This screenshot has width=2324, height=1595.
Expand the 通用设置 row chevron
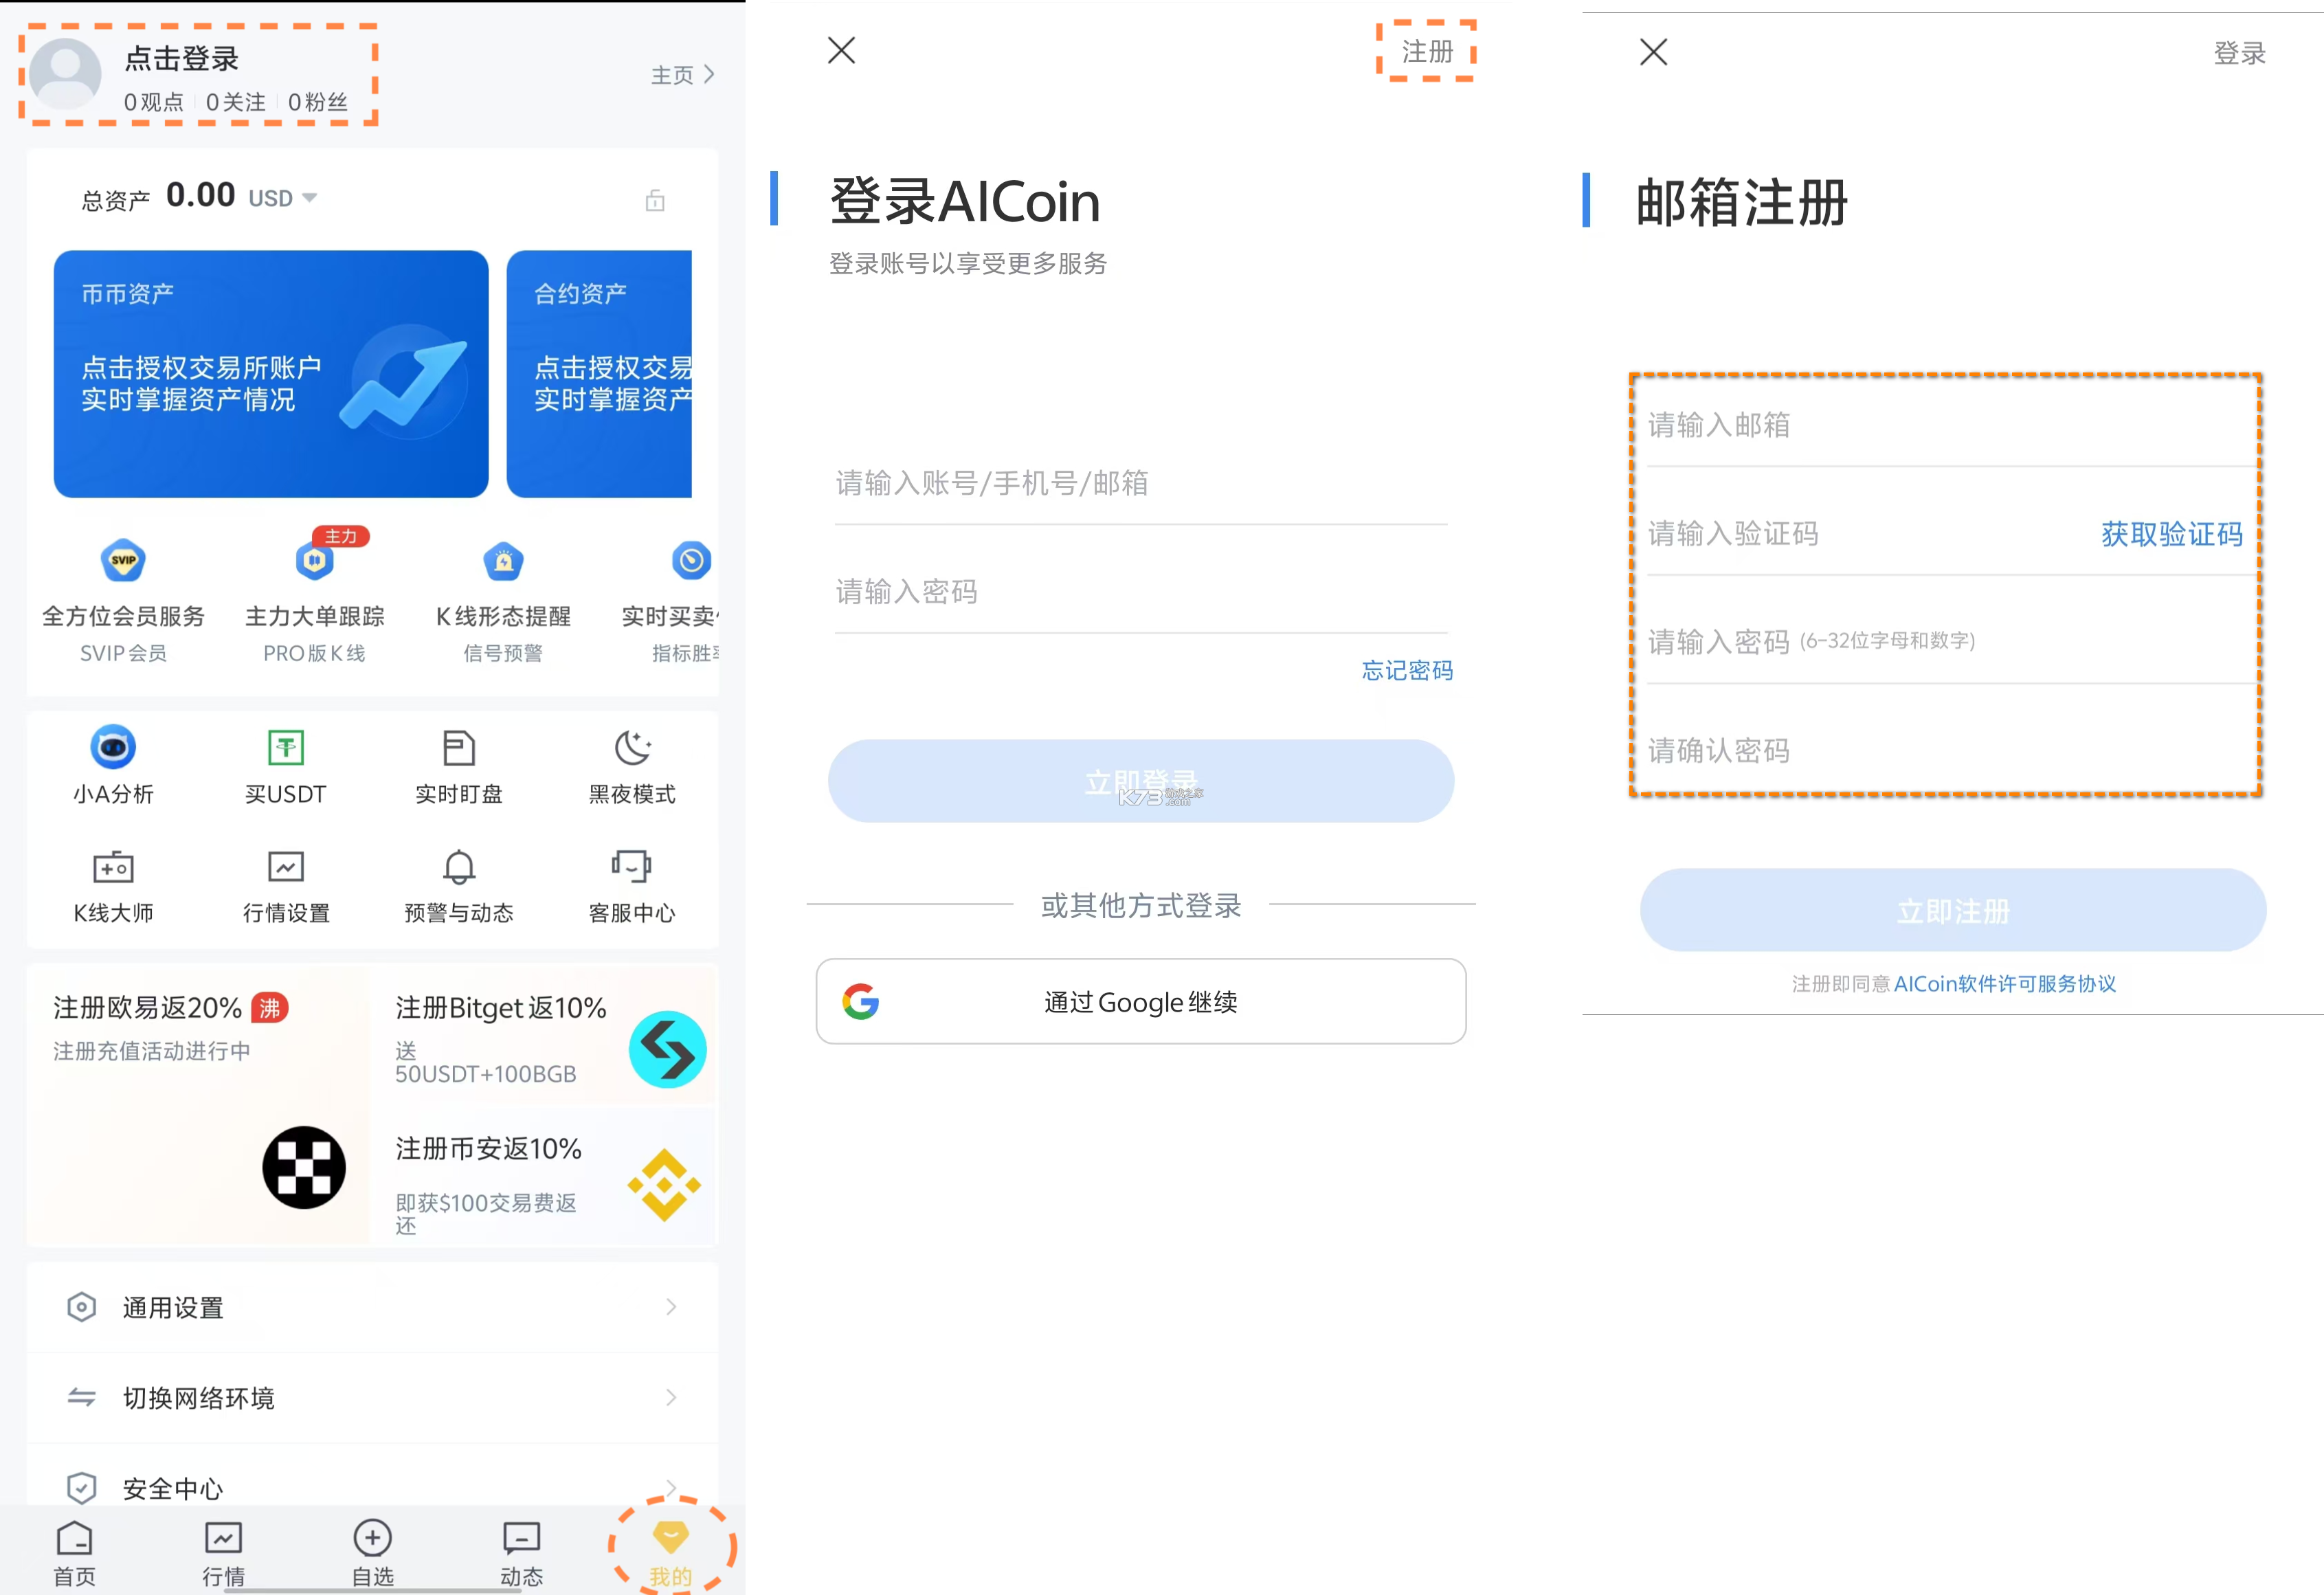pyautogui.click(x=671, y=1307)
